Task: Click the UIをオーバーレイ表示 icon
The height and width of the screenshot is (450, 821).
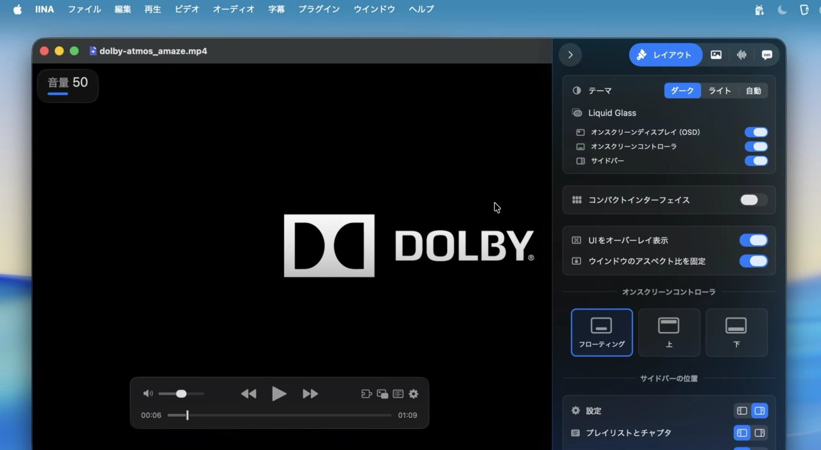Action: coord(576,240)
